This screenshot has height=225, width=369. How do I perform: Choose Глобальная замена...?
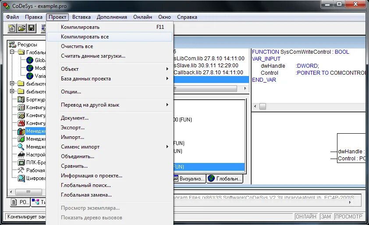[x=110, y=195]
